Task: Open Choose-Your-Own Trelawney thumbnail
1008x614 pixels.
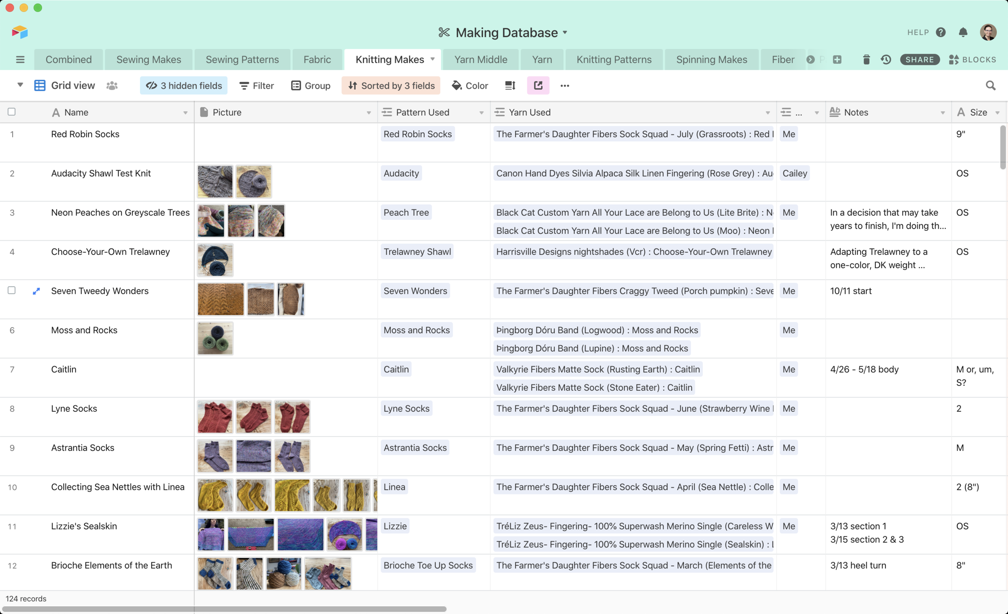Action: point(215,260)
